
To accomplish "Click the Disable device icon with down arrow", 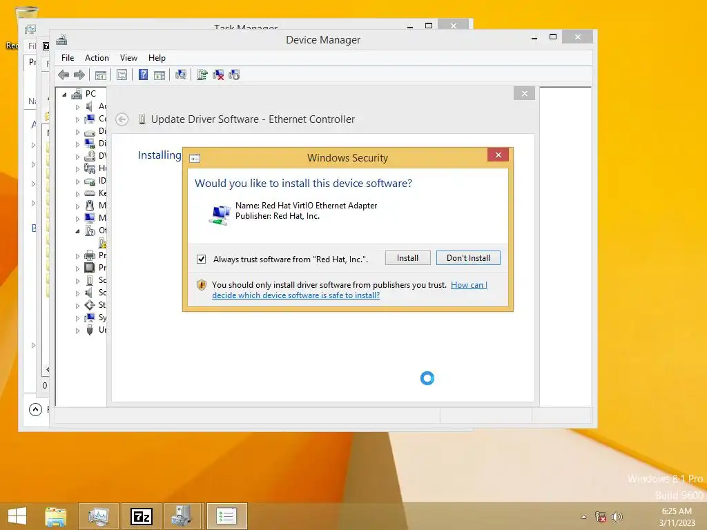I will pyautogui.click(x=235, y=75).
